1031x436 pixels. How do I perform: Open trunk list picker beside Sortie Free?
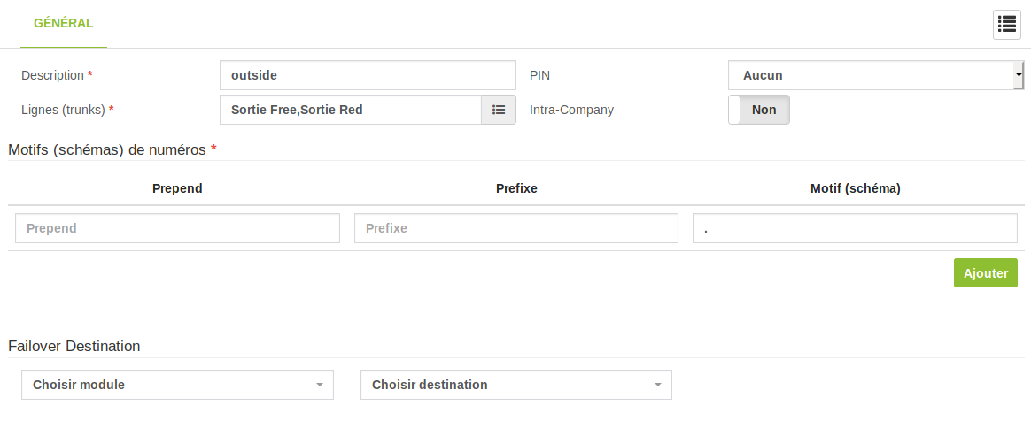click(499, 110)
